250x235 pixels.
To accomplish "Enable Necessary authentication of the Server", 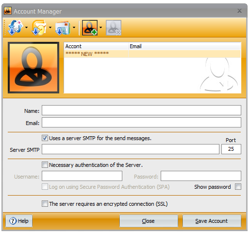I will tap(45, 165).
